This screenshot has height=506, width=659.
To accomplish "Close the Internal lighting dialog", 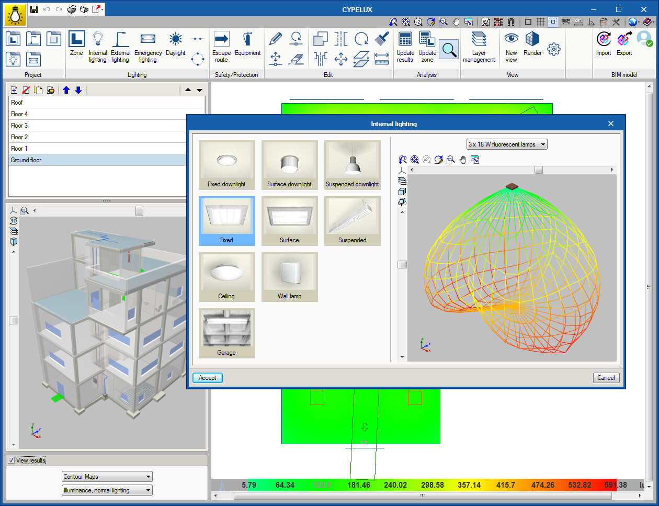I will (x=611, y=123).
